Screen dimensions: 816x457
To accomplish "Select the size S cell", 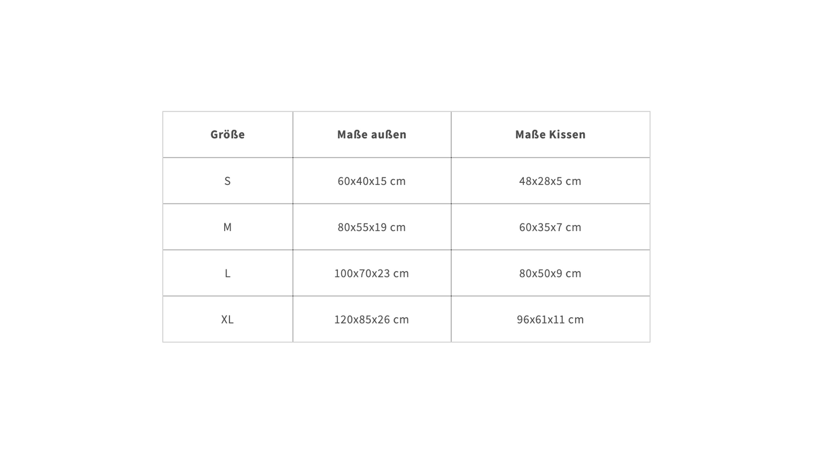I will pos(227,181).
